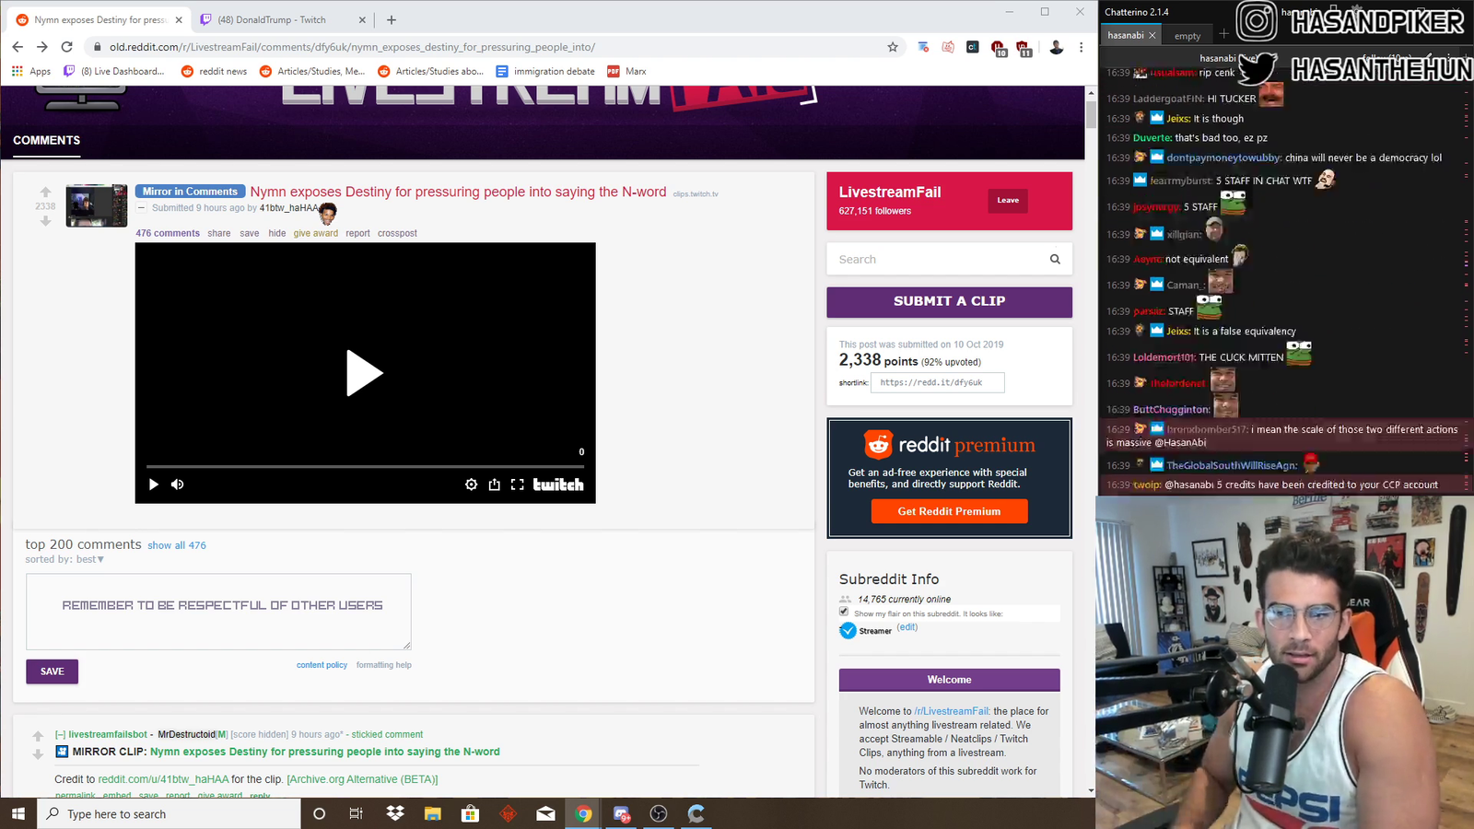Click the SUBMIT A CLIP button
Screen dimensions: 1474x829
point(949,301)
